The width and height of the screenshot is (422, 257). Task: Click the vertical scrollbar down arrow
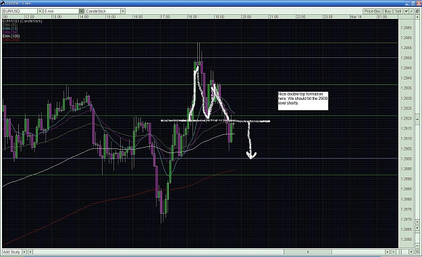pos(417,222)
